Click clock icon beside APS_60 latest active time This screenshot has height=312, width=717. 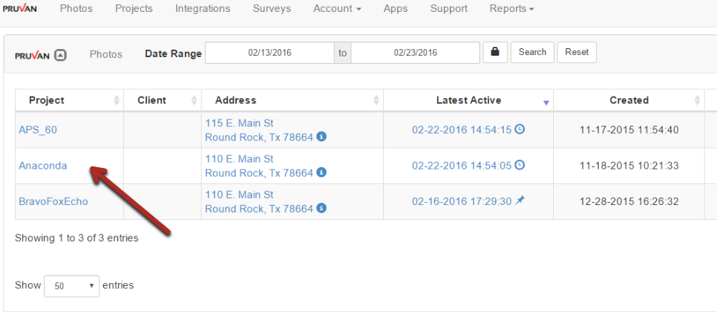520,129
